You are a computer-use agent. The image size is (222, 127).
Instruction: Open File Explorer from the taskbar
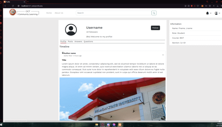tap(97, 125)
